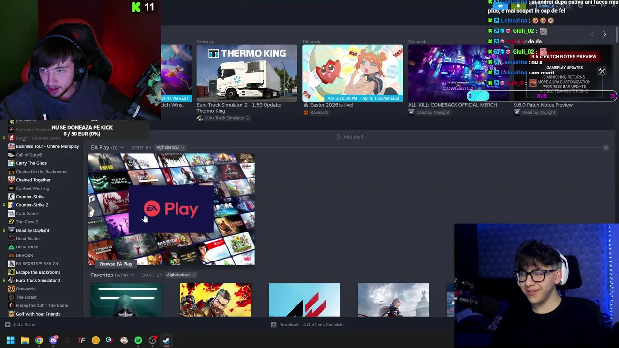Select the Firewatch game icon
This screenshot has height=348, width=619.
11,289
